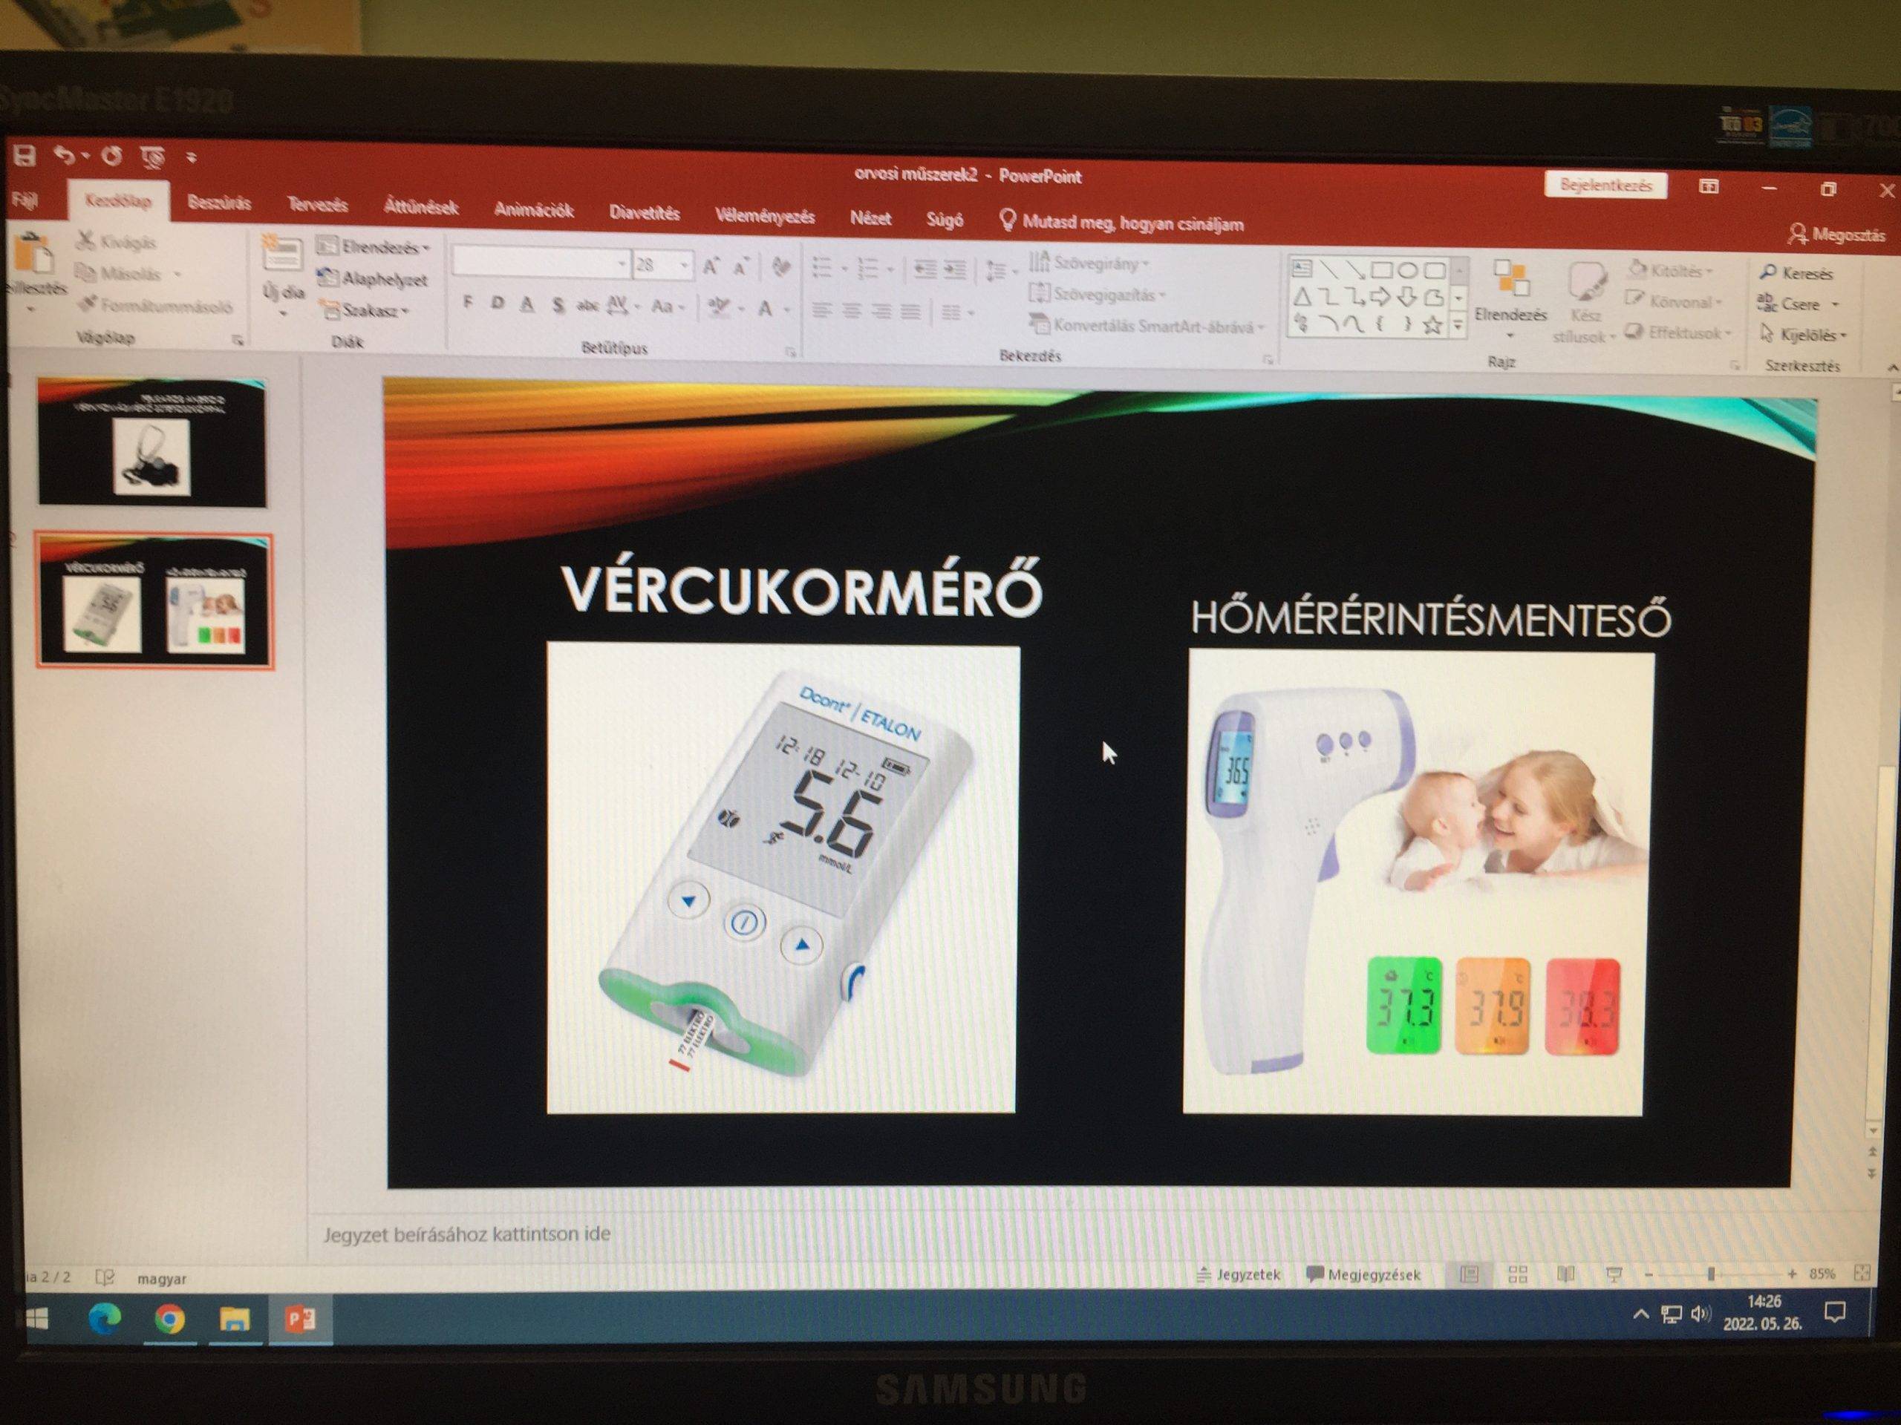
Task: Click the Formátummásoló format painter
Action: coord(155,305)
